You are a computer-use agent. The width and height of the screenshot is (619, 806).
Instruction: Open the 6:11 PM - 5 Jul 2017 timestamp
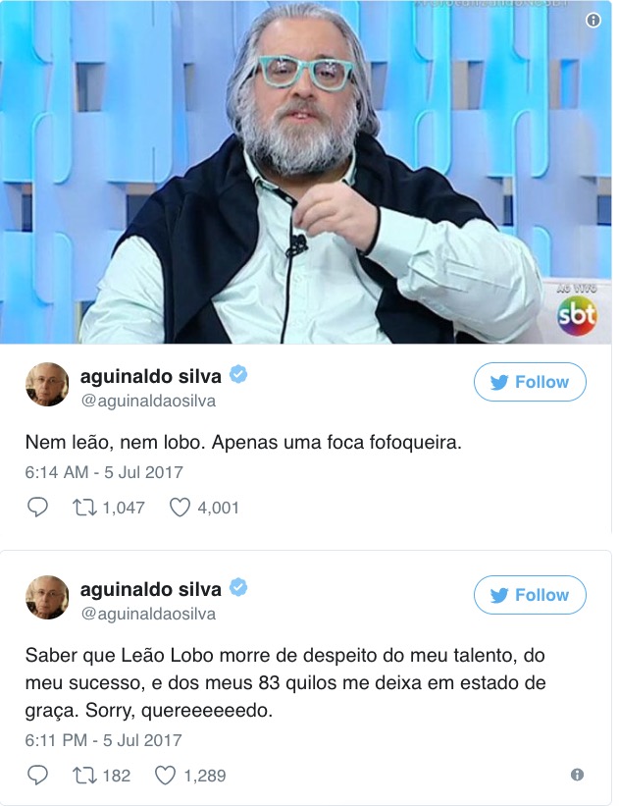[x=104, y=740]
